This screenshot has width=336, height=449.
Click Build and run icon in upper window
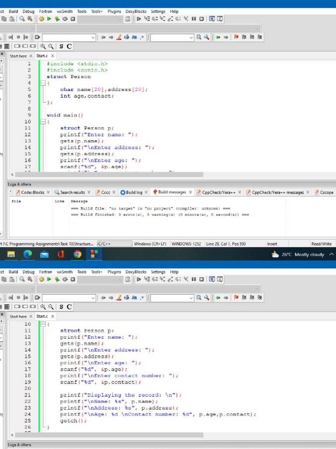pos(57,19)
